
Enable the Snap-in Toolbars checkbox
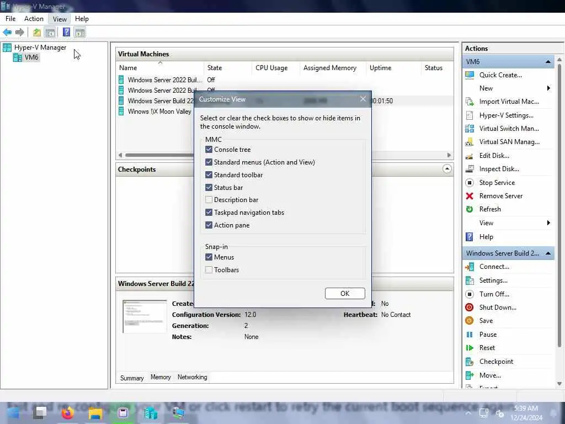click(x=209, y=269)
